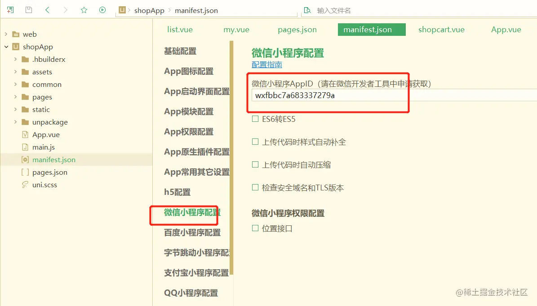The width and height of the screenshot is (537, 306).
Task: Open the App原生插件配置 section
Action: [x=196, y=152]
